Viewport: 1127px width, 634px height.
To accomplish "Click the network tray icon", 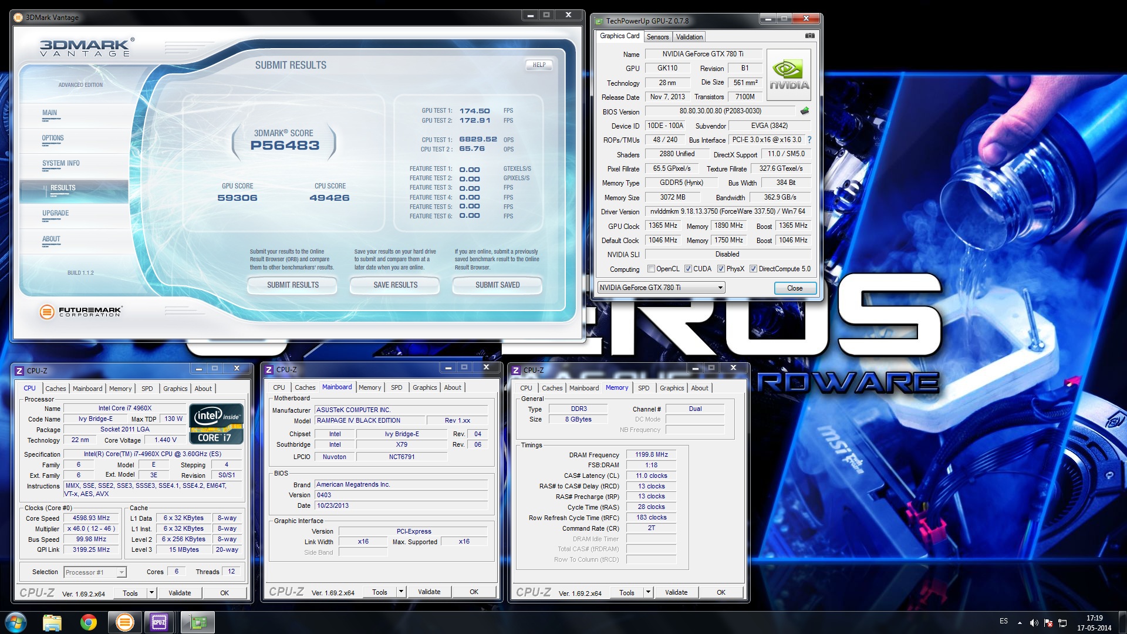I will pos(1062,622).
